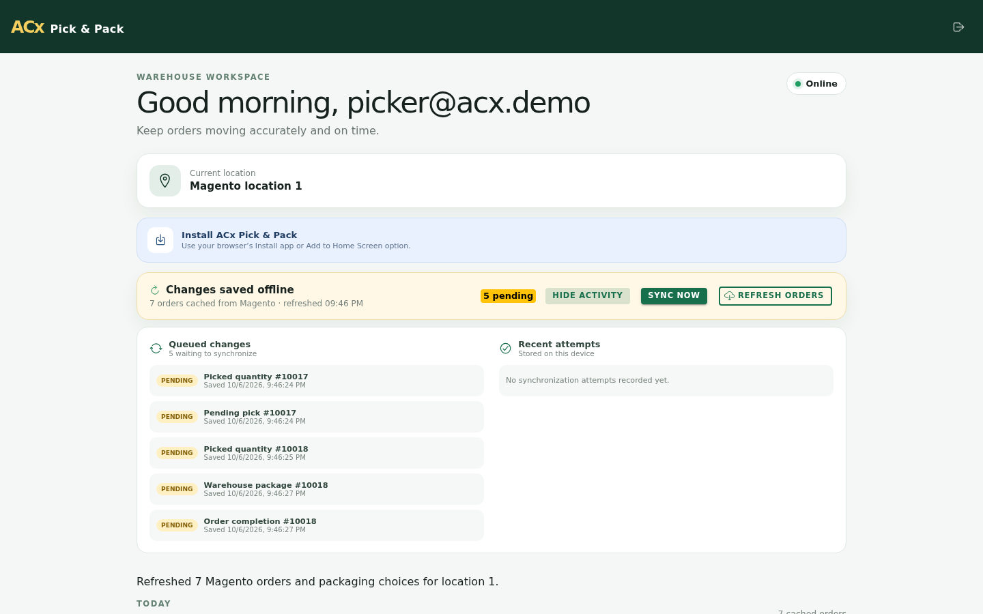Viewport: 983px width, 614px height.
Task: Click PENDING badge for Warehouse package #10018
Action: pyautogui.click(x=177, y=489)
